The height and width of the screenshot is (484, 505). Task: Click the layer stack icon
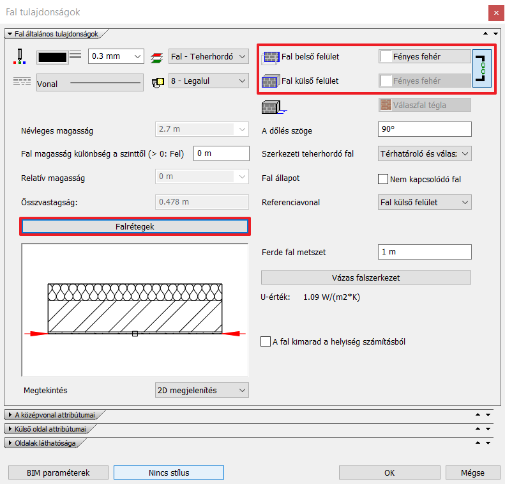point(156,57)
